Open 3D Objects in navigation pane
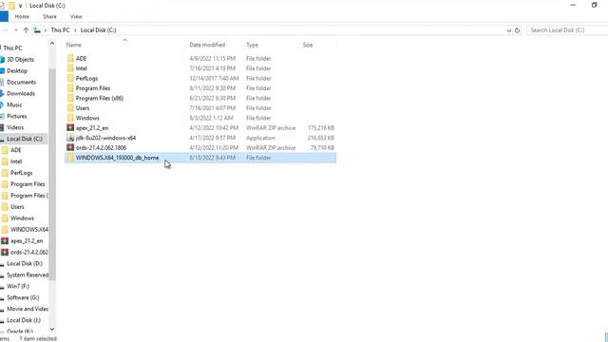The image size is (608, 342). click(x=20, y=59)
